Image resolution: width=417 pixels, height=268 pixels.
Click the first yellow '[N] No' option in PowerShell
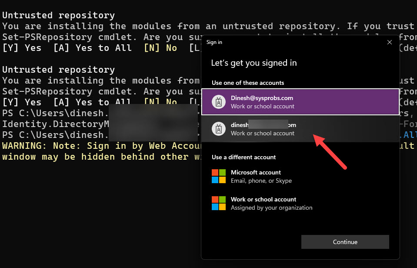pyautogui.click(x=160, y=48)
